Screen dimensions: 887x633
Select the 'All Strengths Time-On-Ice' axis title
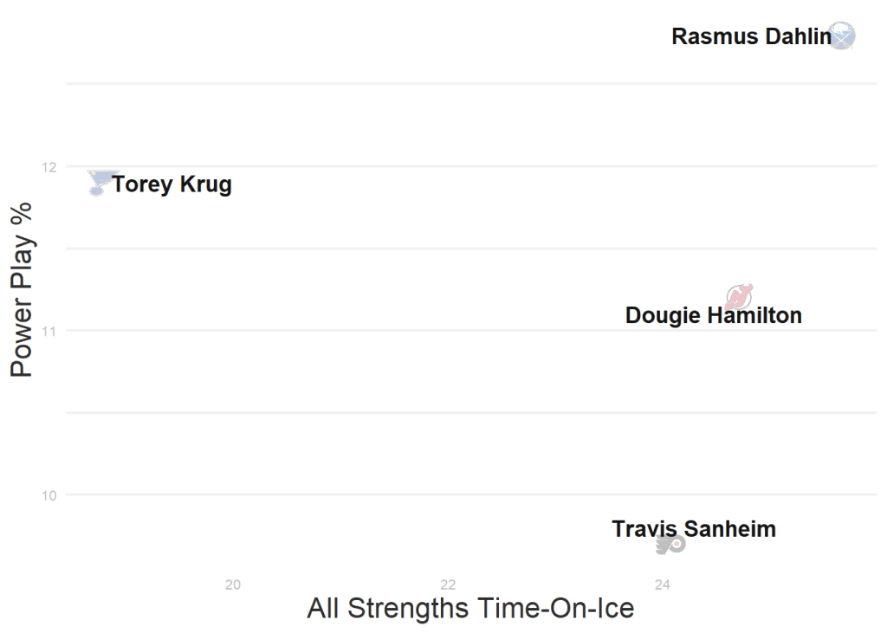(x=470, y=608)
